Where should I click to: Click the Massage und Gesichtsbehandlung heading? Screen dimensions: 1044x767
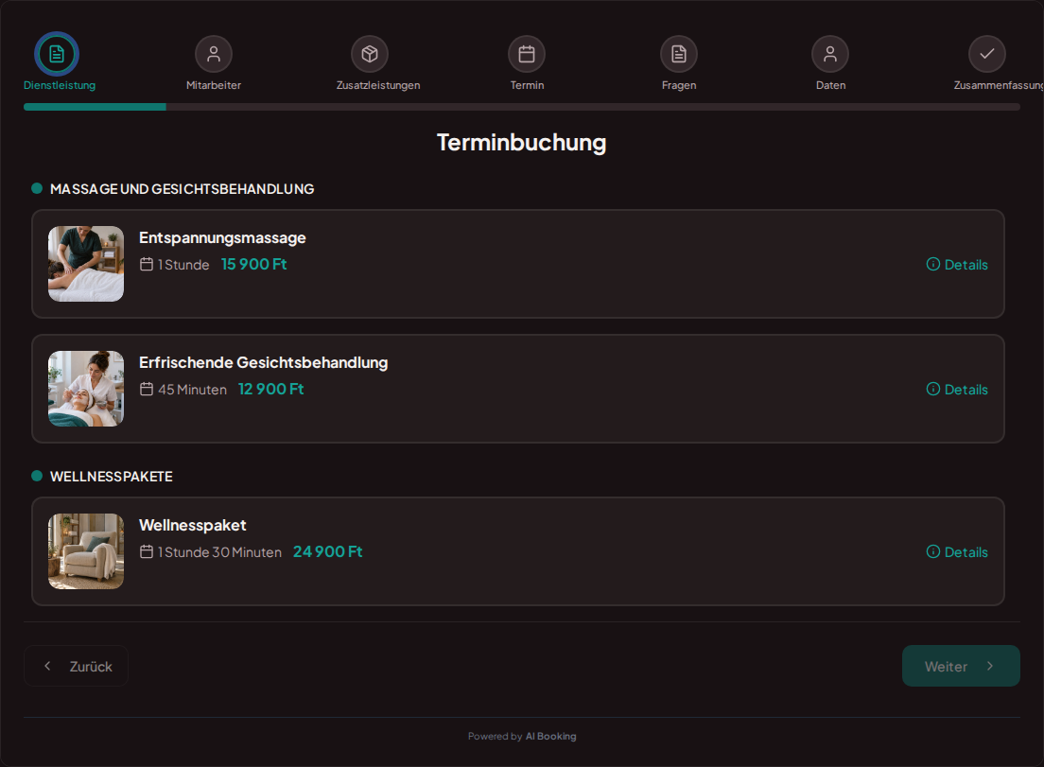182,189
